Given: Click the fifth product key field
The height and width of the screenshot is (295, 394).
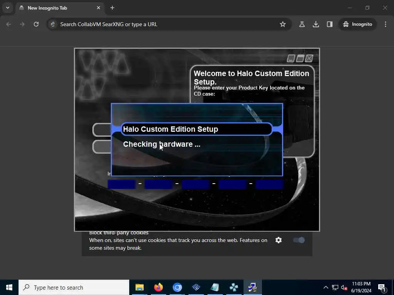Looking at the screenshot, I should coord(269,184).
